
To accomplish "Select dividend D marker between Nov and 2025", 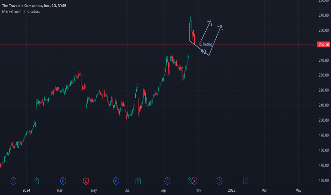I will tap(219, 181).
